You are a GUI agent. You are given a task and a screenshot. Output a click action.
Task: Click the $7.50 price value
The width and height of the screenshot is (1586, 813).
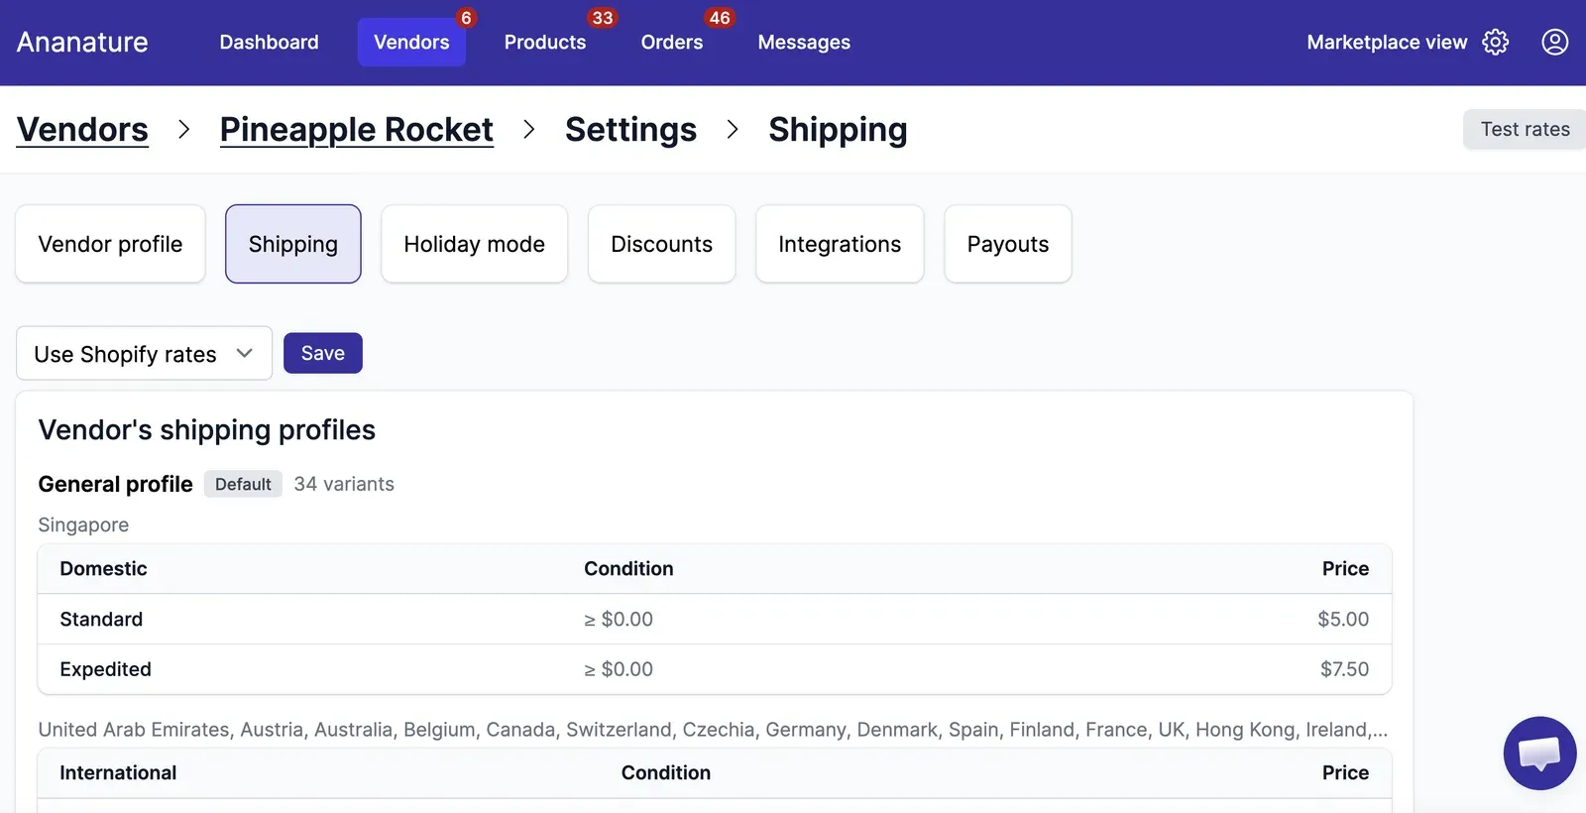click(1344, 669)
